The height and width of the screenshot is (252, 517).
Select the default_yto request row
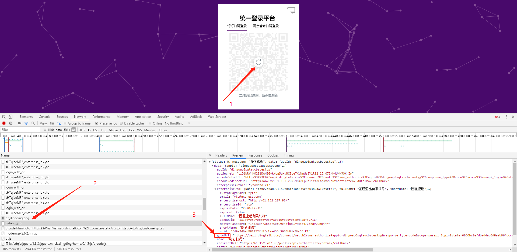coord(101,223)
